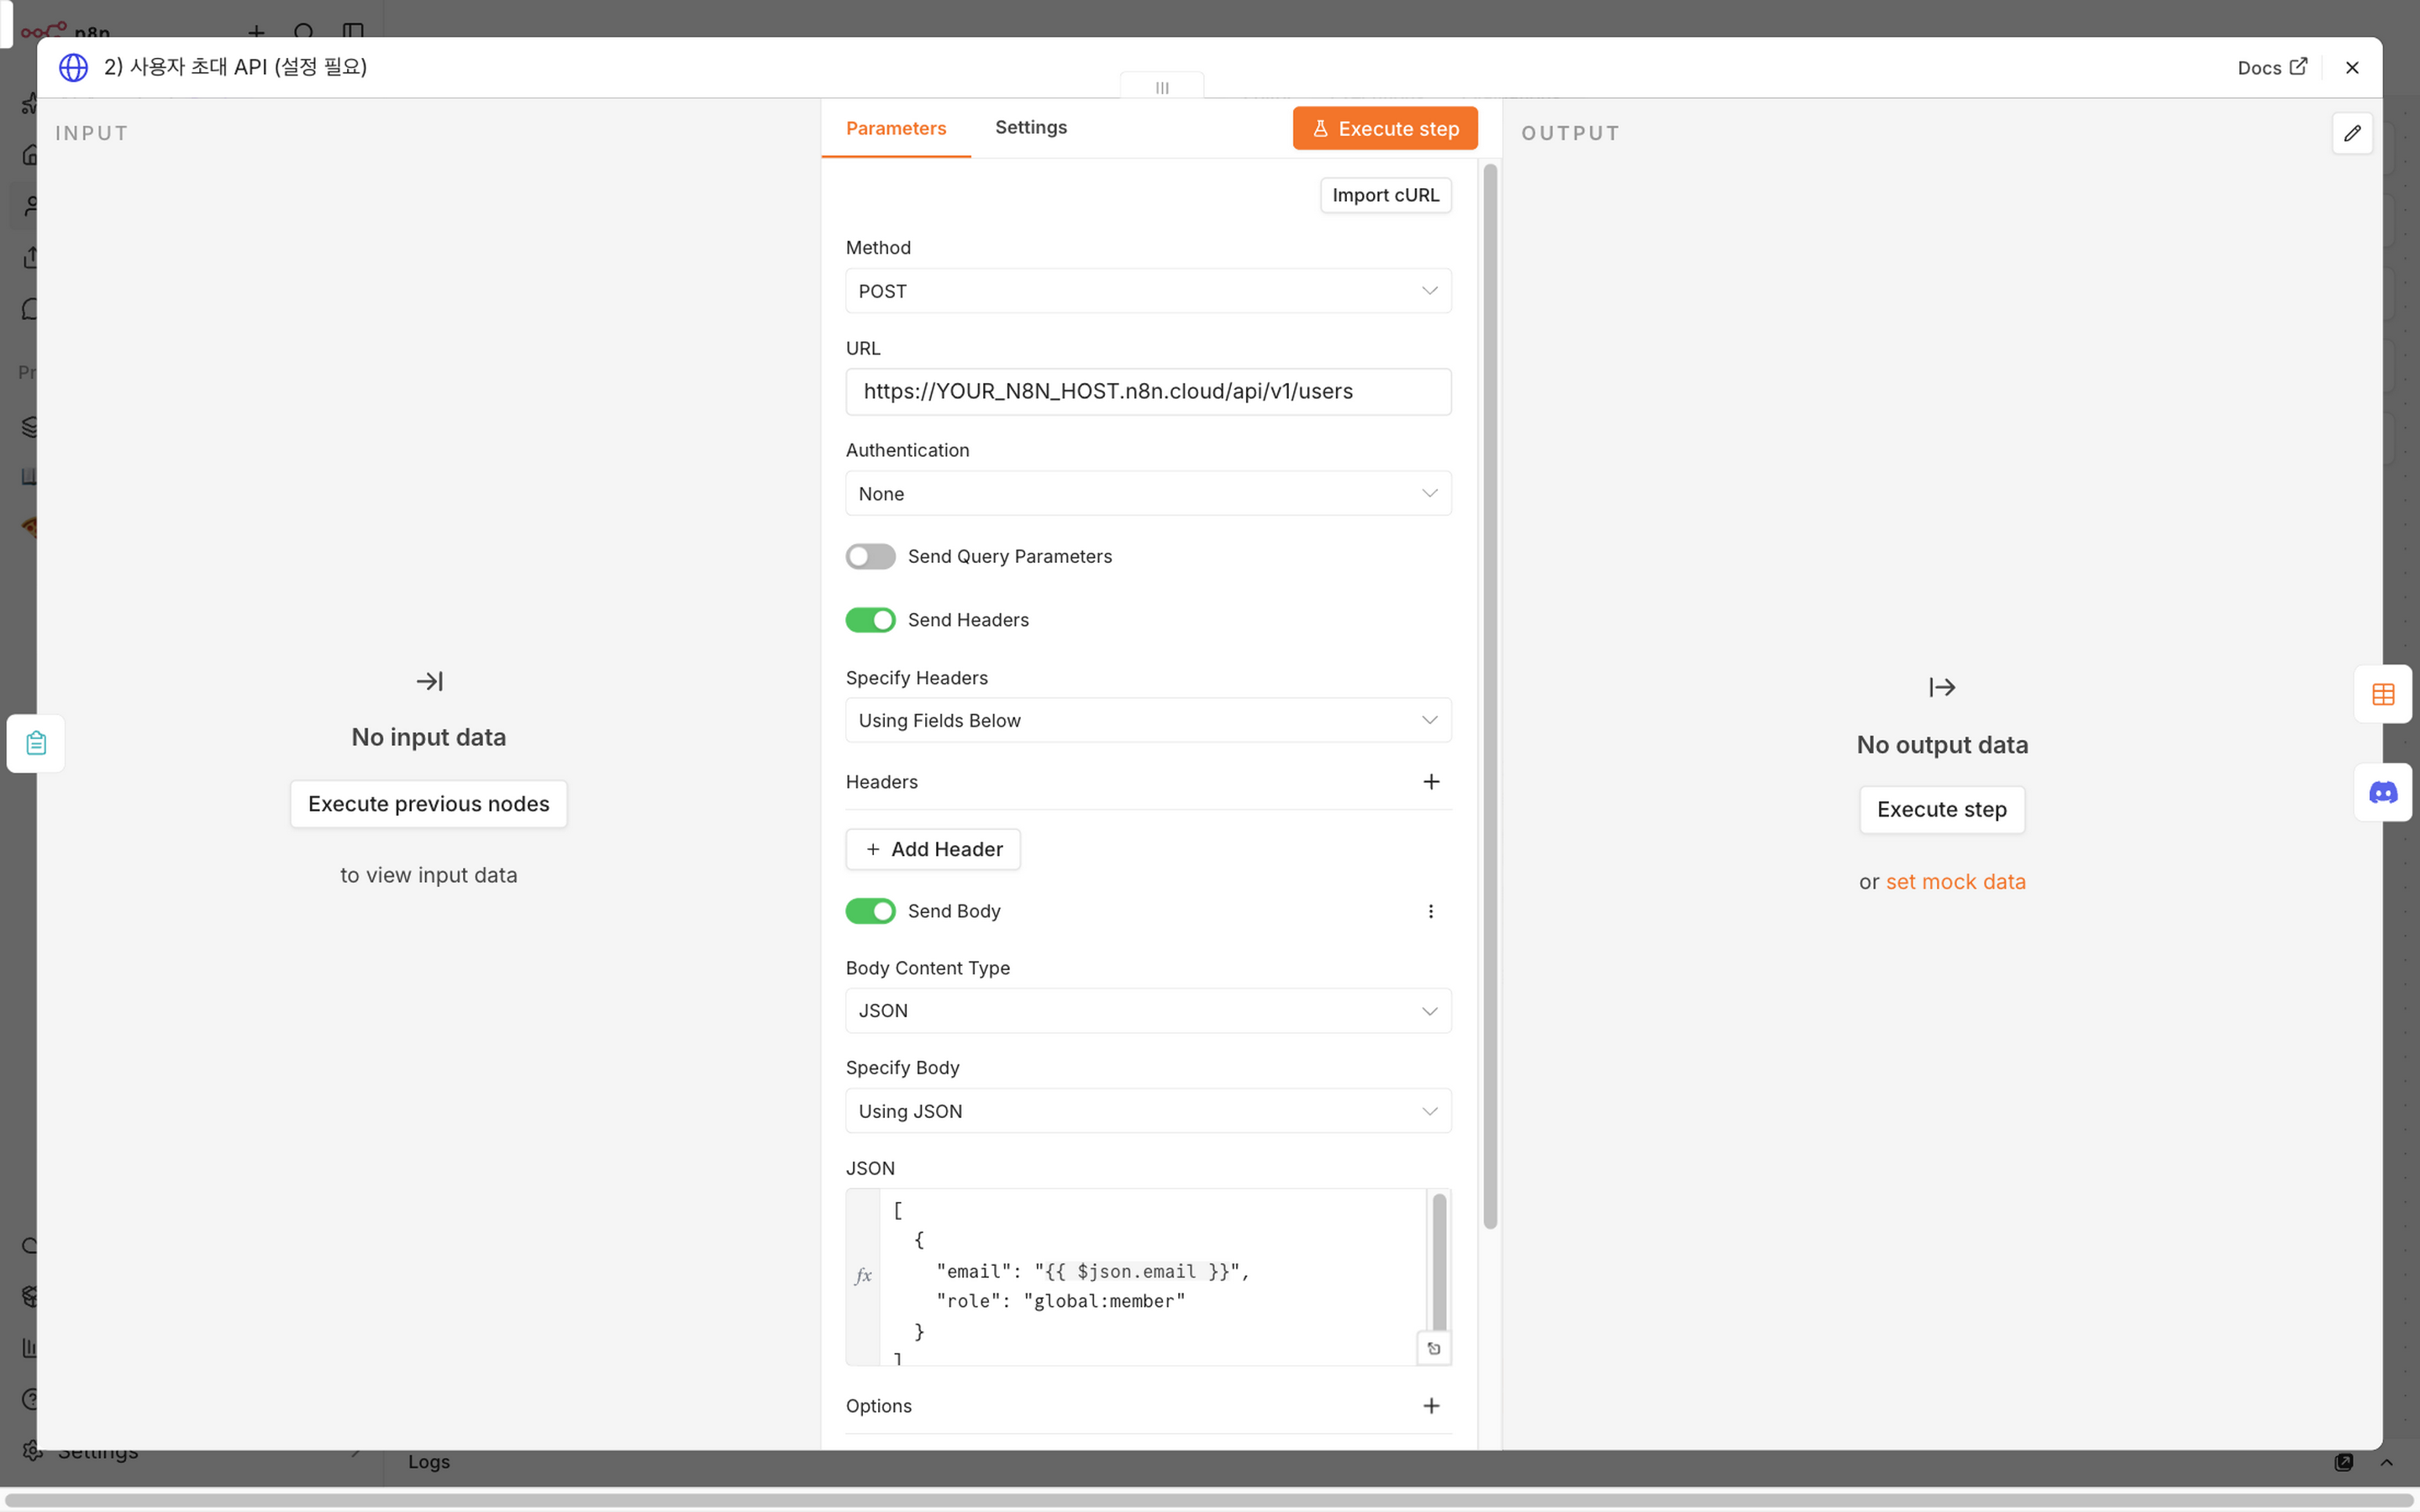Open the Authentication dropdown set to None
Screen dimensions: 2420x1512
[x=1148, y=494]
